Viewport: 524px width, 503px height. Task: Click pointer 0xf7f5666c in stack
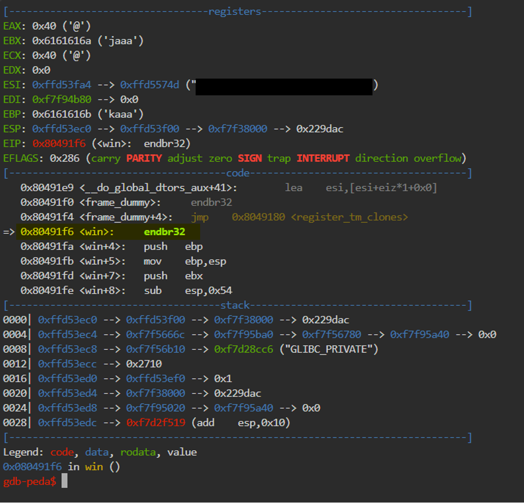[156, 335]
